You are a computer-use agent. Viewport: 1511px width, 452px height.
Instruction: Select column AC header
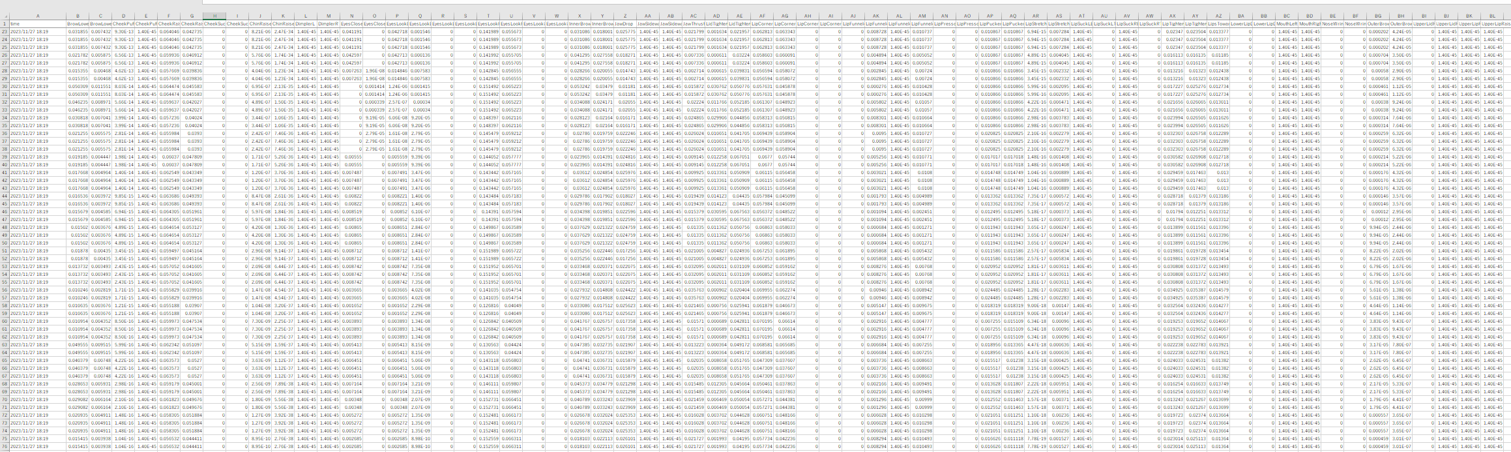[x=694, y=16]
